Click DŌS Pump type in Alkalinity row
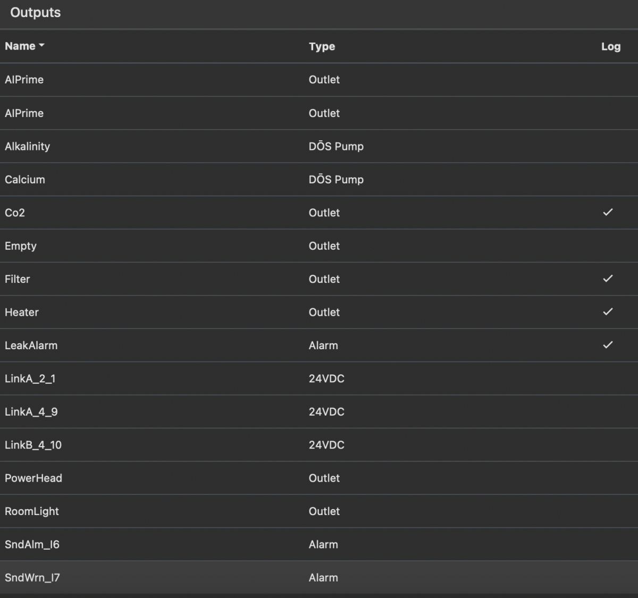The image size is (638, 598). click(336, 146)
